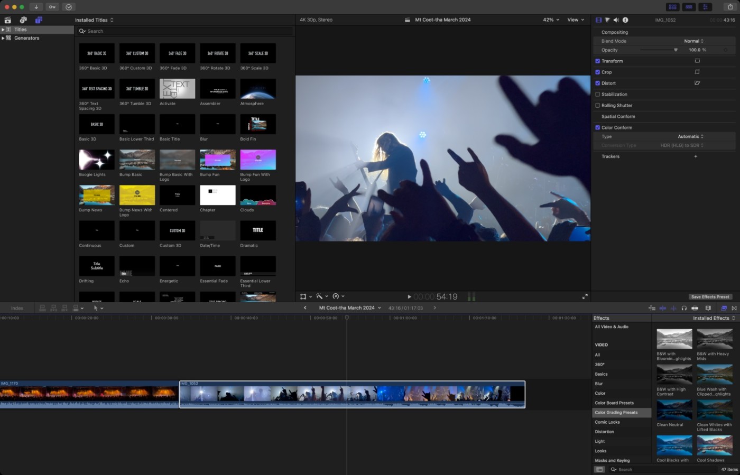Solo selected clip headphones icon
The image size is (740, 475).
(x=684, y=308)
